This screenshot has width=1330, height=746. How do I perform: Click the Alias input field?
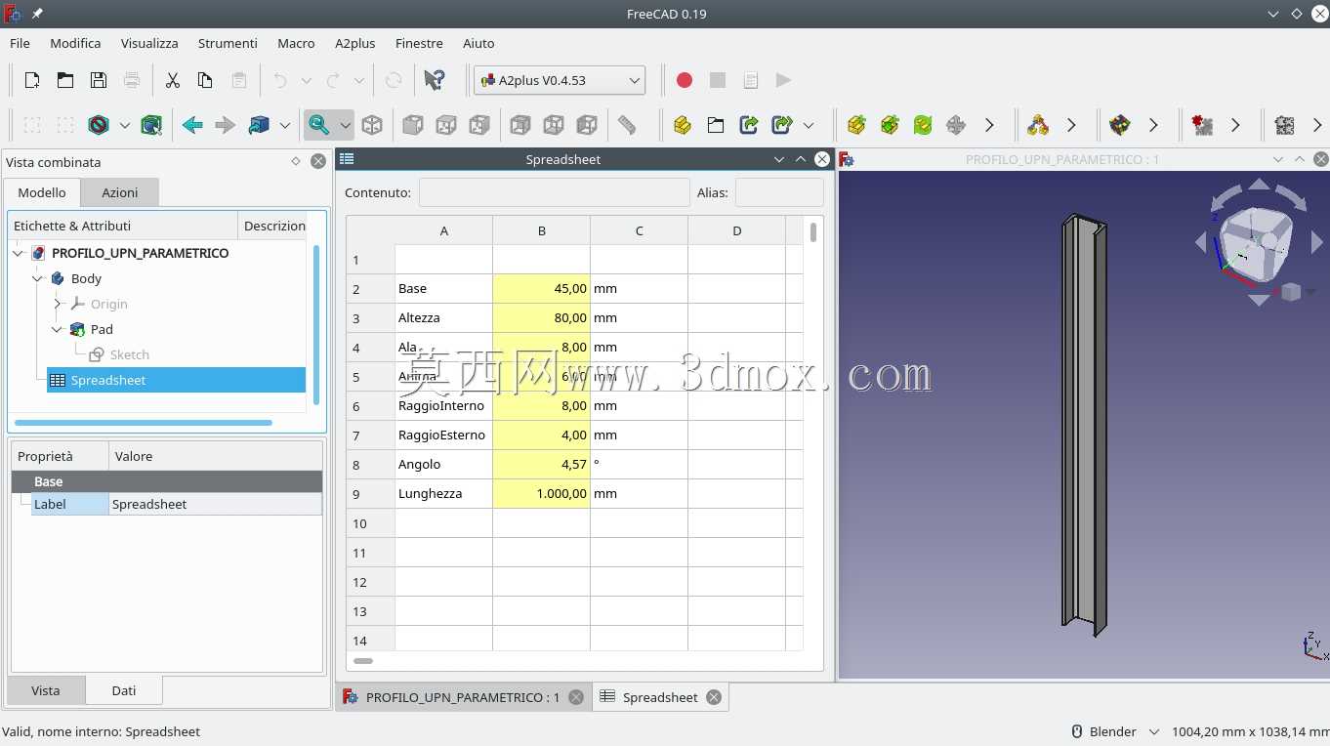point(778,192)
